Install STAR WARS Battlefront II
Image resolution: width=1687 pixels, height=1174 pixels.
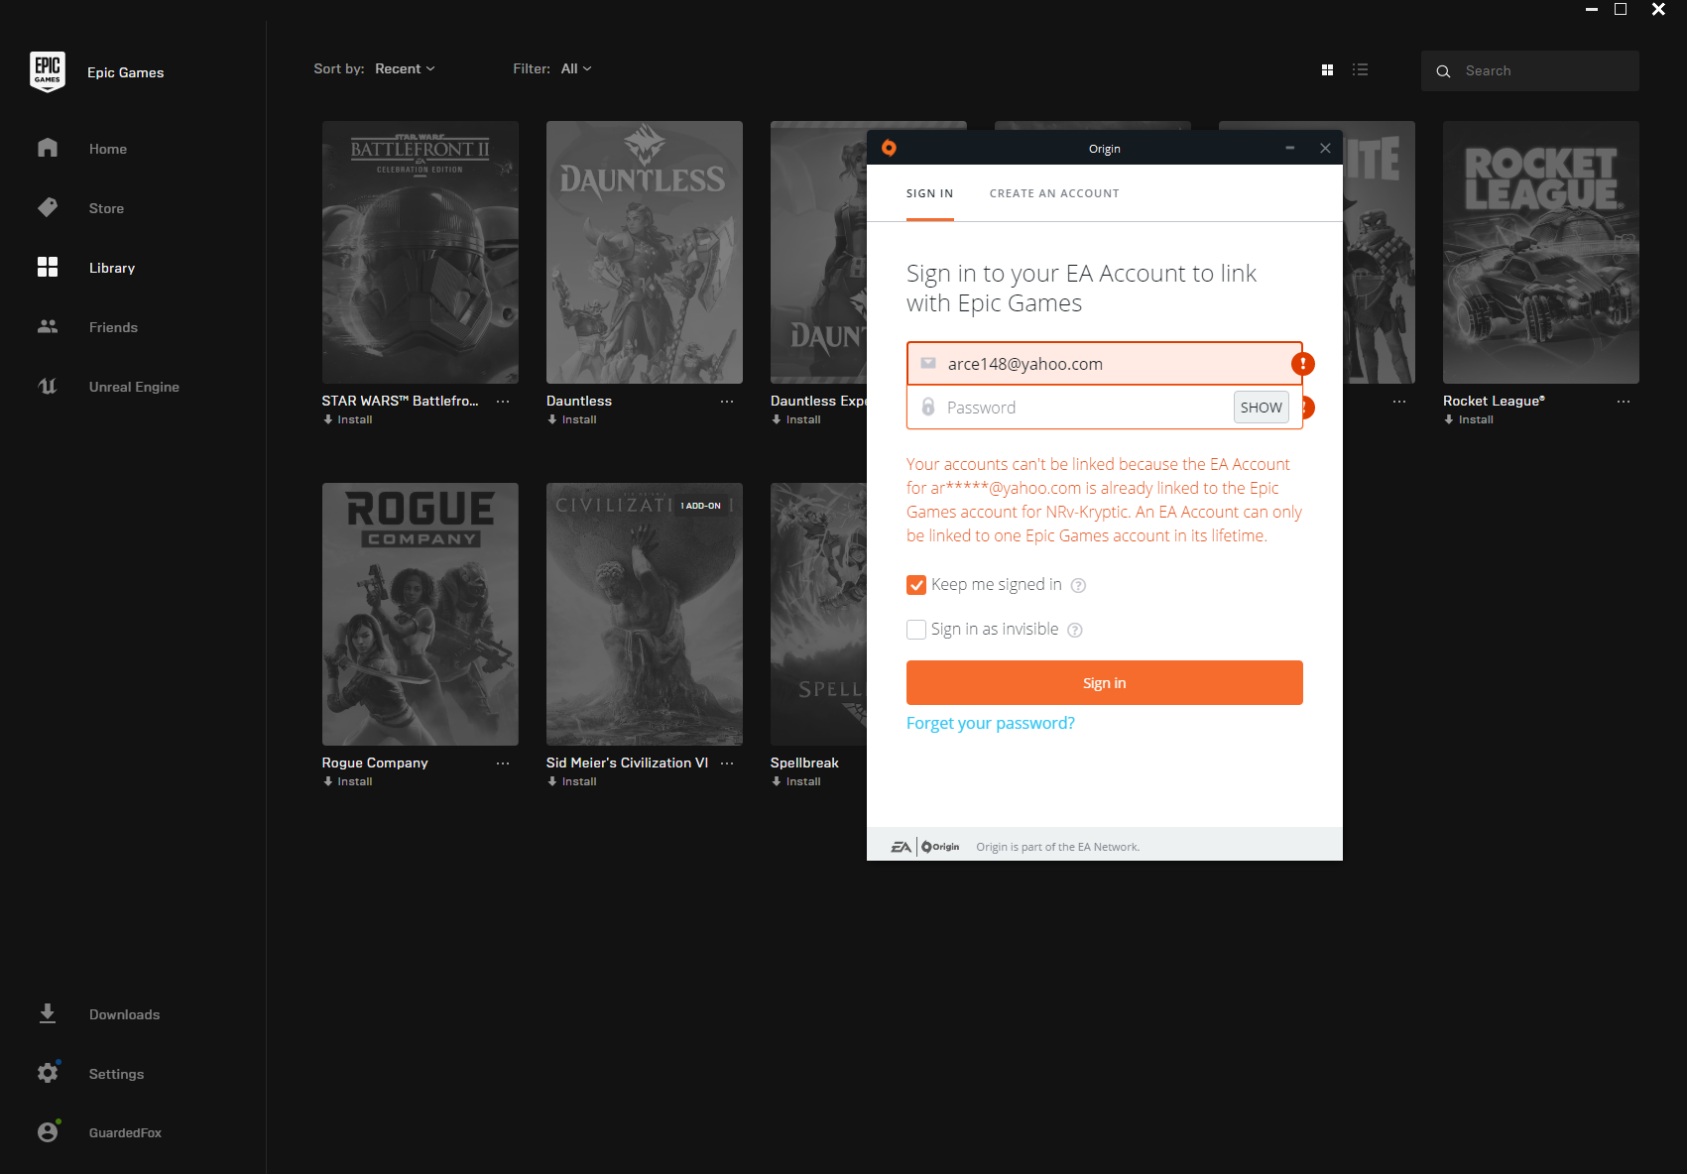347,419
